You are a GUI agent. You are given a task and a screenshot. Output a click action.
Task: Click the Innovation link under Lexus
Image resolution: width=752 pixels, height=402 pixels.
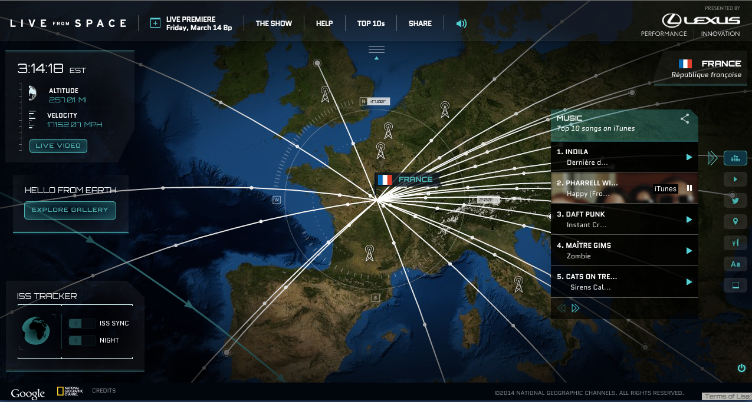720,34
